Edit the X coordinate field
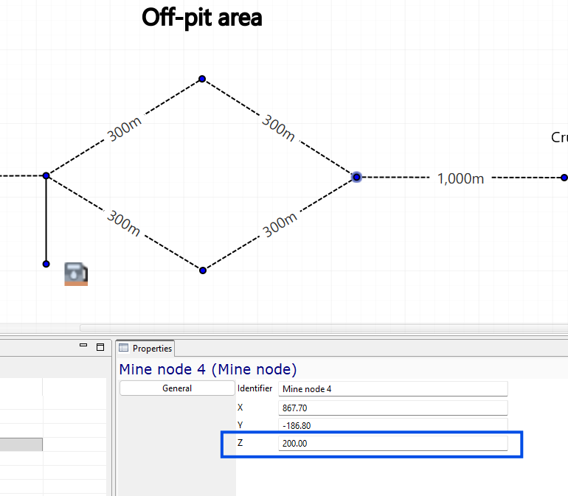 392,408
